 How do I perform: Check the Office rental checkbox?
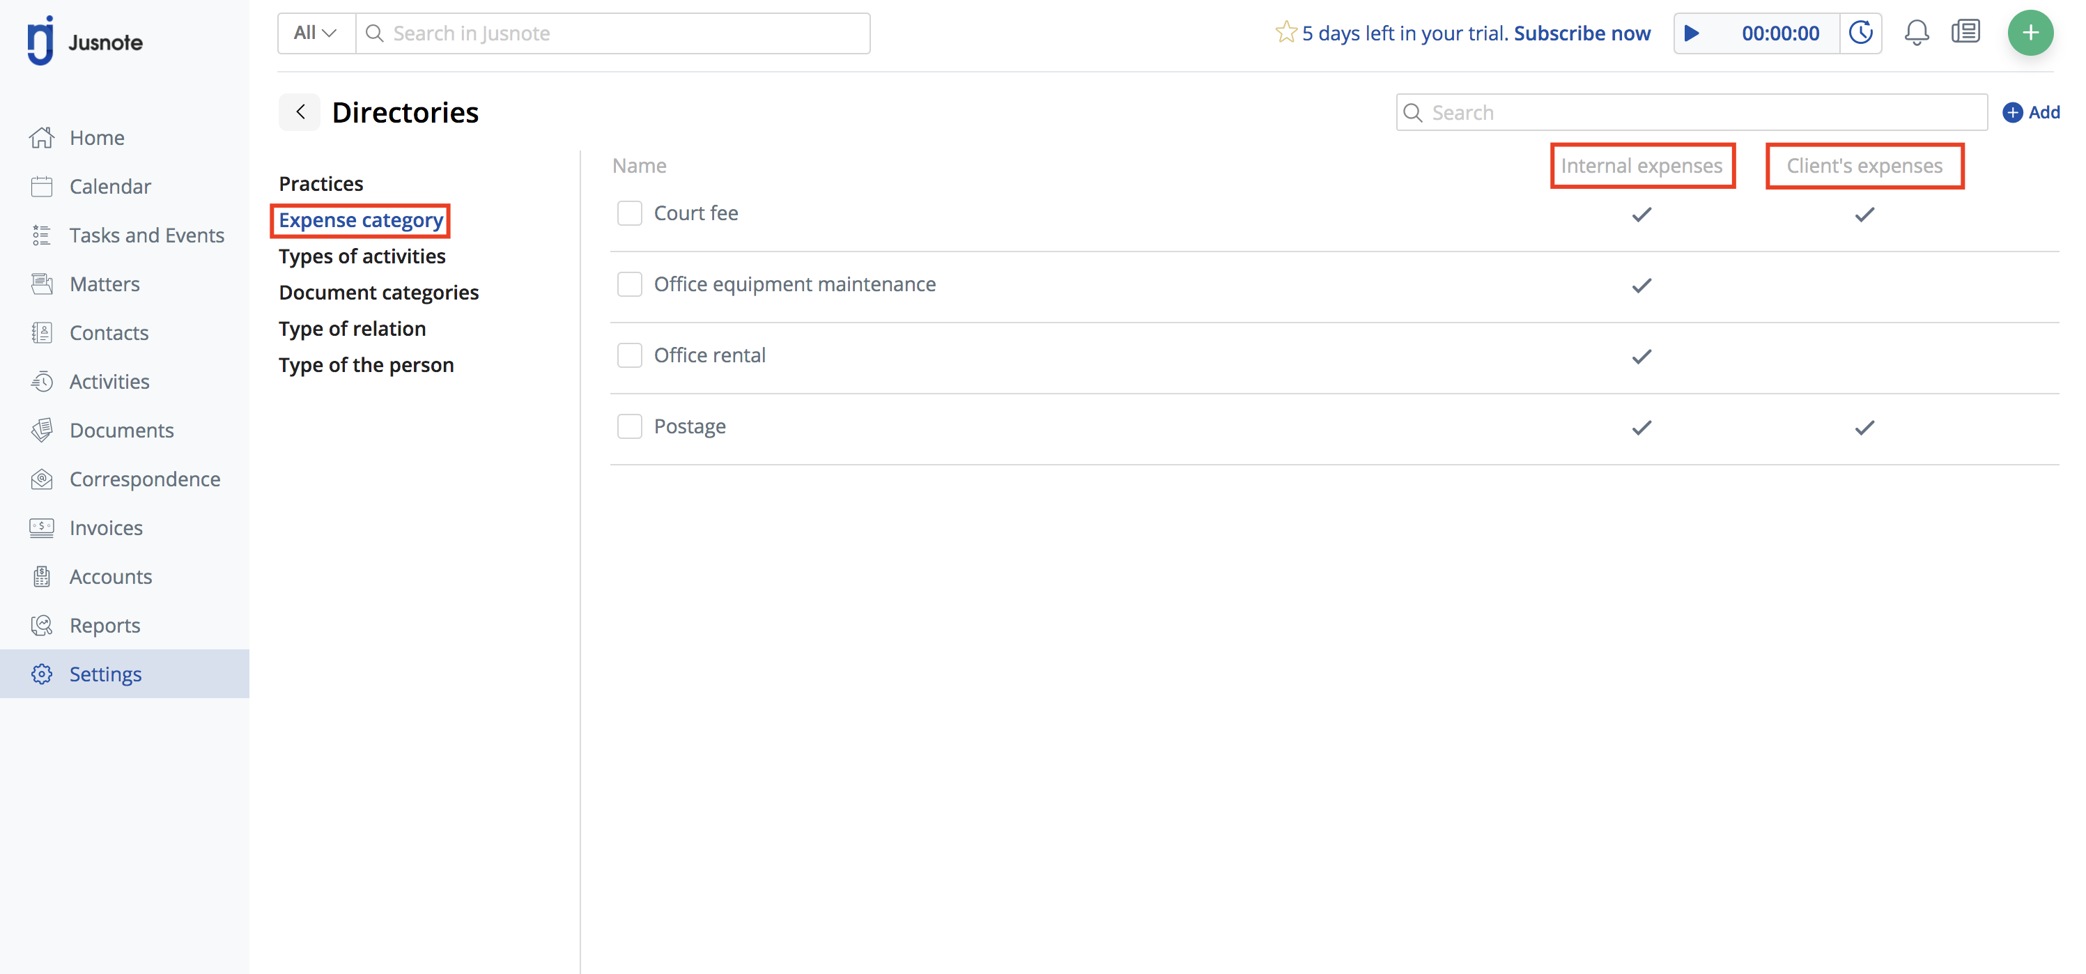(629, 355)
